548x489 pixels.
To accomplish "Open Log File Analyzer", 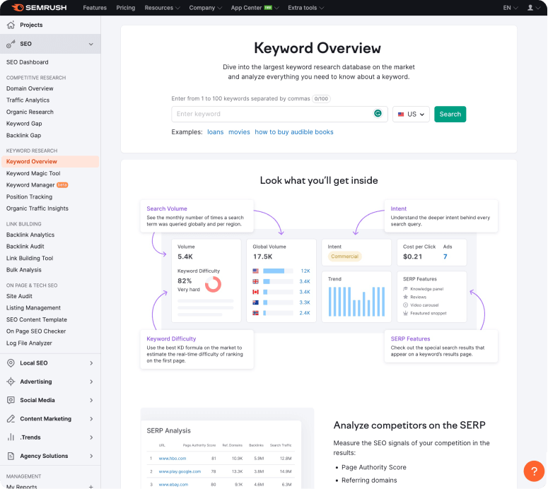I will (29, 343).
